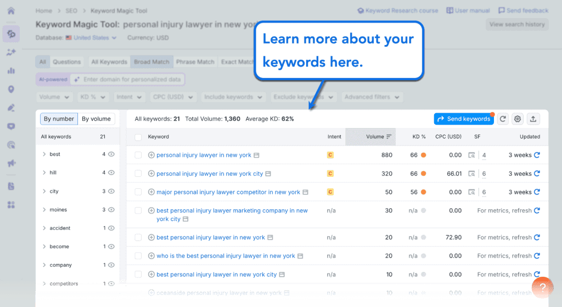
Task: Click Home breadcrumb
Action: pos(44,11)
